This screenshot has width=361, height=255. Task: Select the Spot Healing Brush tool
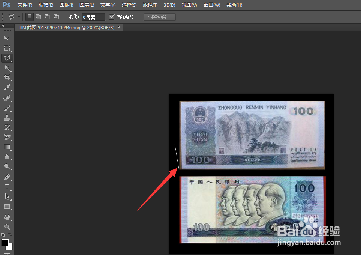(7, 98)
